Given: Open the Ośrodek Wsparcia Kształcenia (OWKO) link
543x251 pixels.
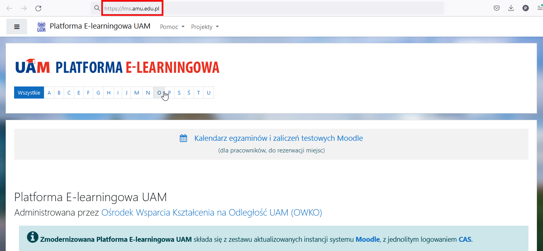Looking at the screenshot, I should [x=211, y=212].
